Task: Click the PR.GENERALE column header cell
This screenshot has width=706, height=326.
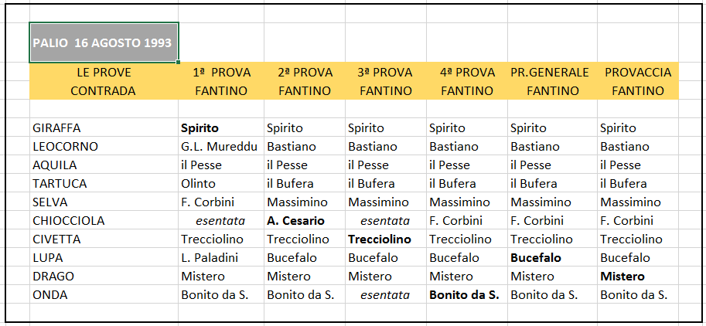Action: pyautogui.click(x=552, y=72)
